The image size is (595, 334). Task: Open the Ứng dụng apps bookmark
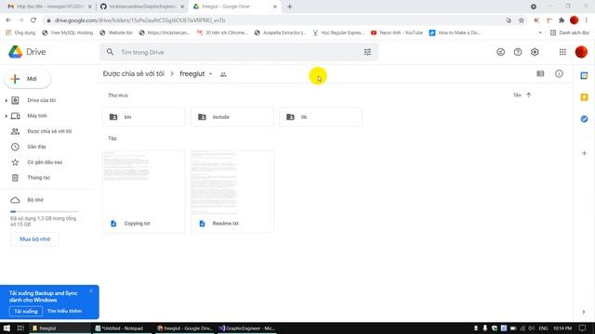point(20,33)
